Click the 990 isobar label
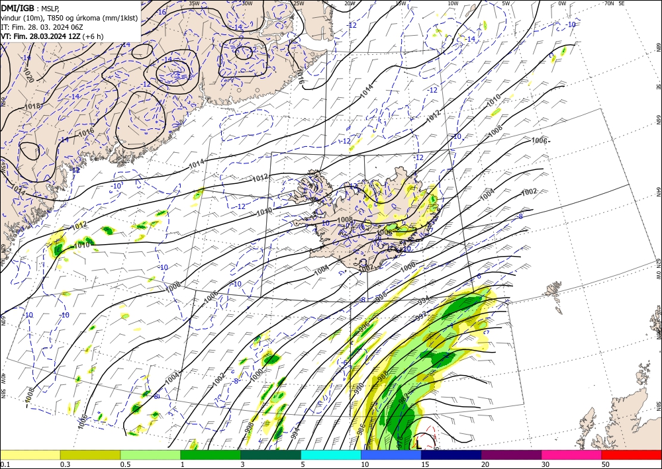 click(359, 388)
